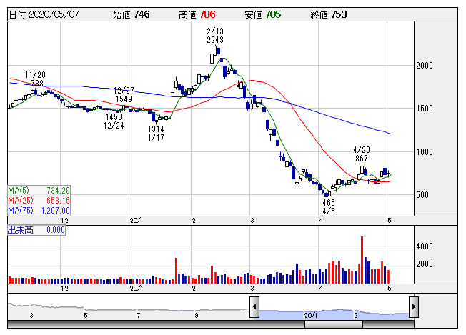The width and height of the screenshot is (466, 335).
Task: Click the 4/6 low label 466
Action: (x=328, y=203)
